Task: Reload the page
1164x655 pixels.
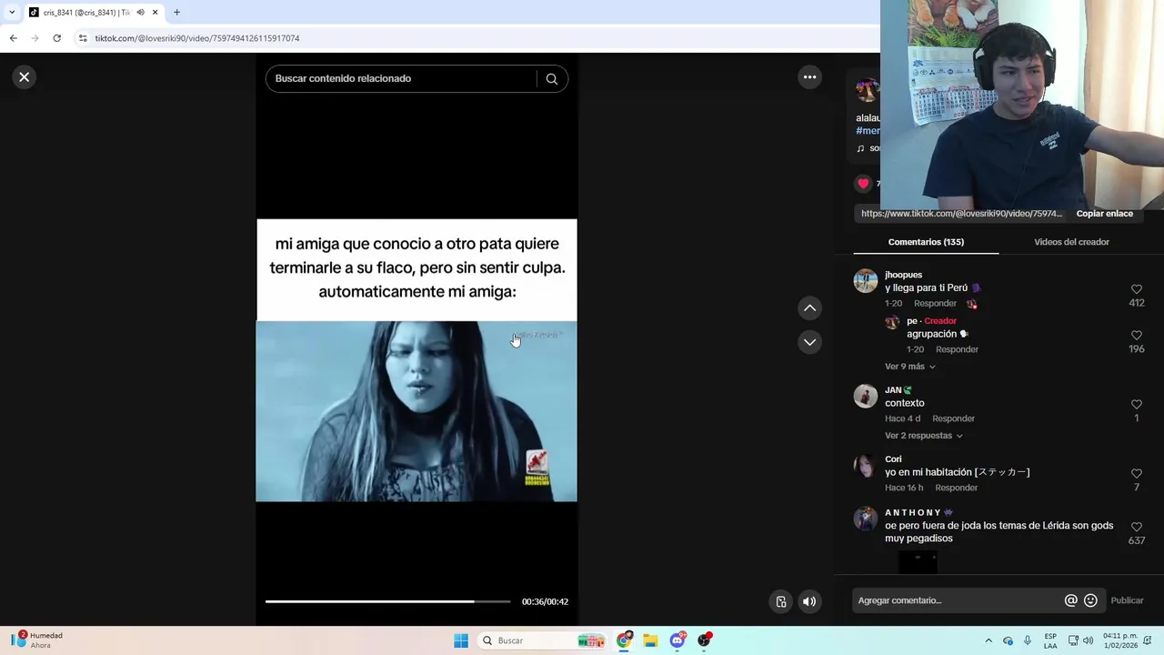Action: (56, 38)
